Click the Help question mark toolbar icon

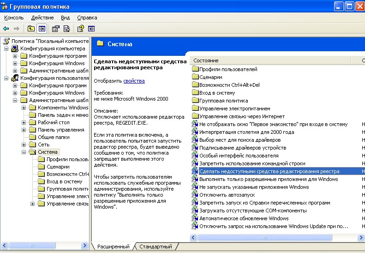tap(81, 29)
